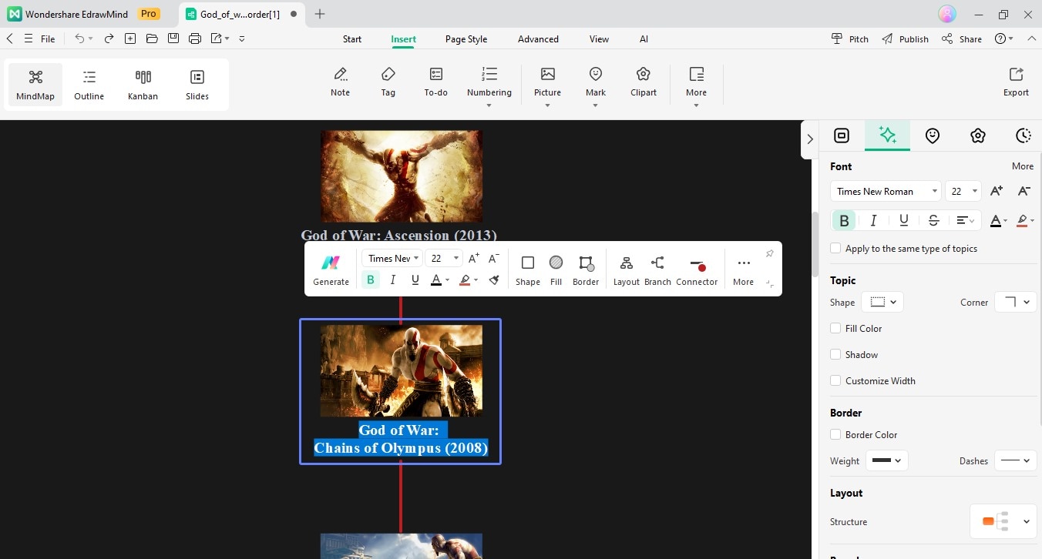Open the Advanced ribbon tab
The width and height of the screenshot is (1042, 559).
coord(538,39)
